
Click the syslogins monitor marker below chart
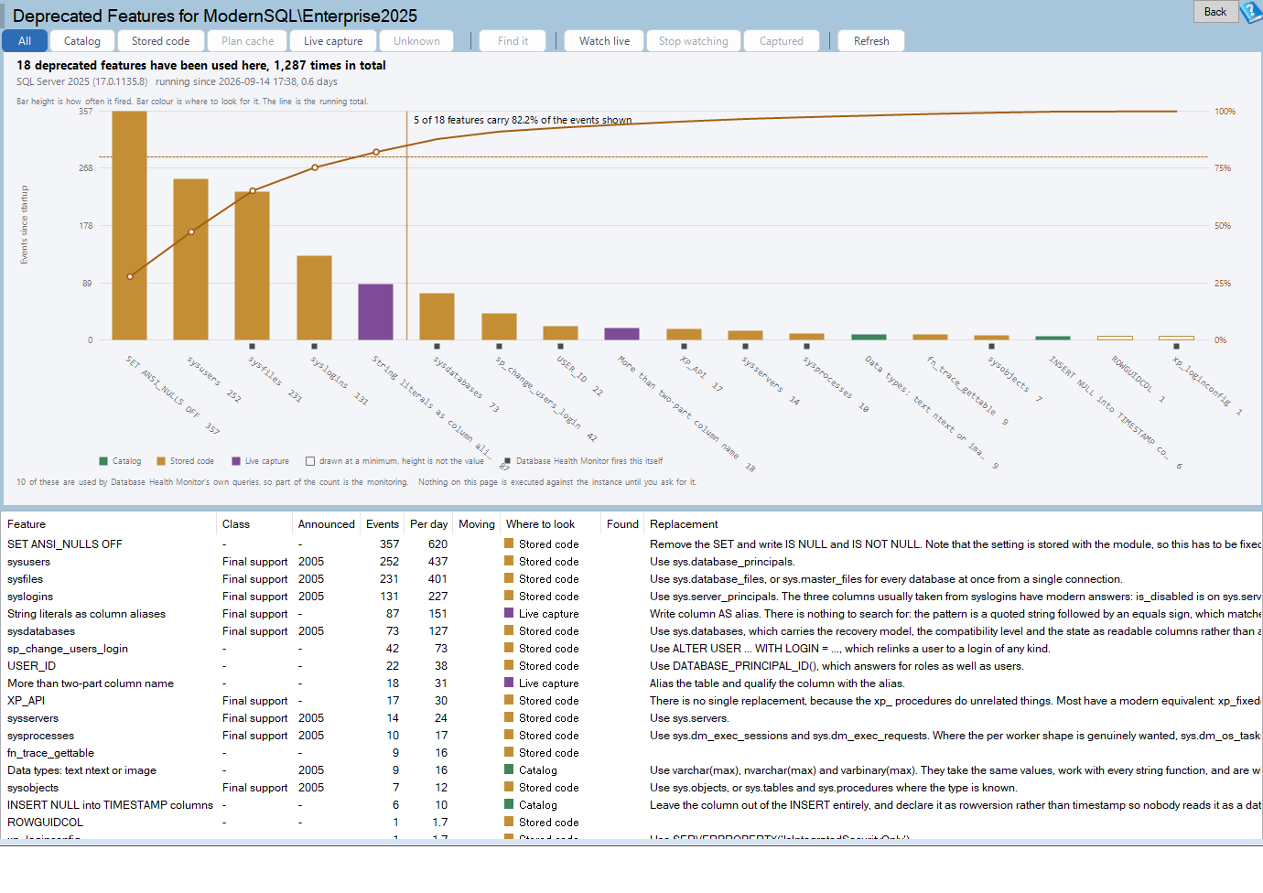tap(314, 347)
